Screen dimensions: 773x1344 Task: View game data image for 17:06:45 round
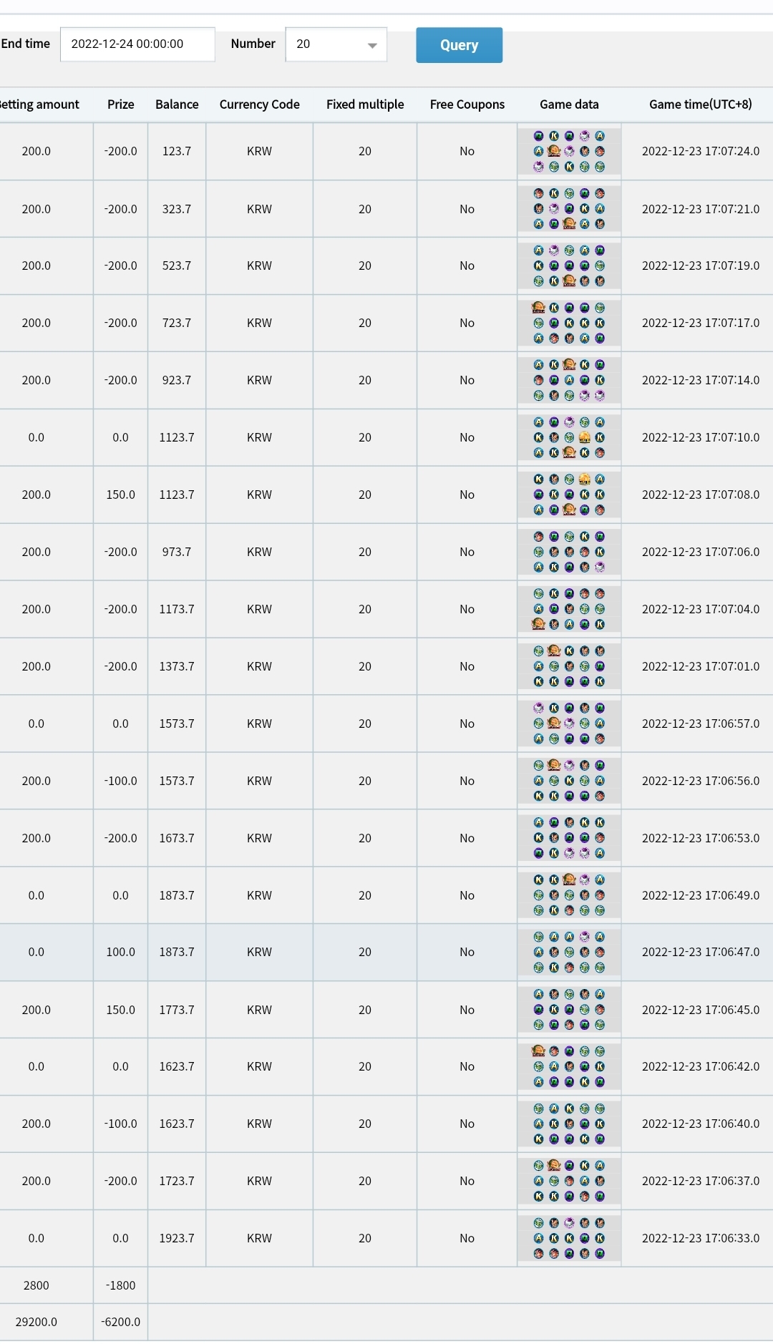(x=569, y=1010)
